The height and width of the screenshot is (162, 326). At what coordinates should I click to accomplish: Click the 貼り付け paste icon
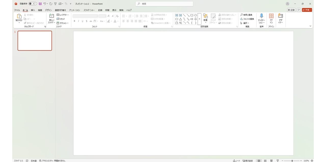[x=19, y=16]
